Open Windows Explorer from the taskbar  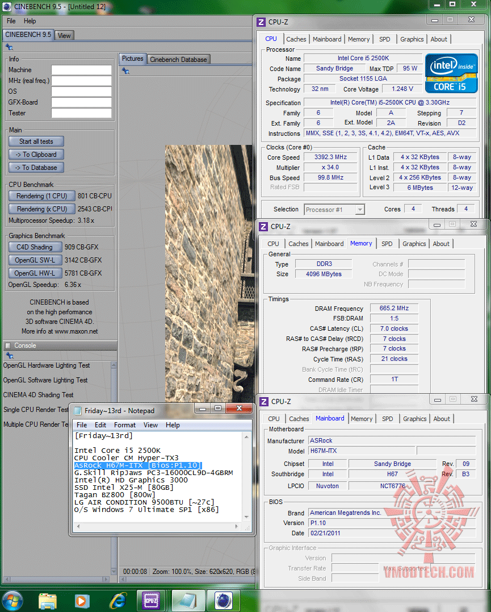(48, 601)
